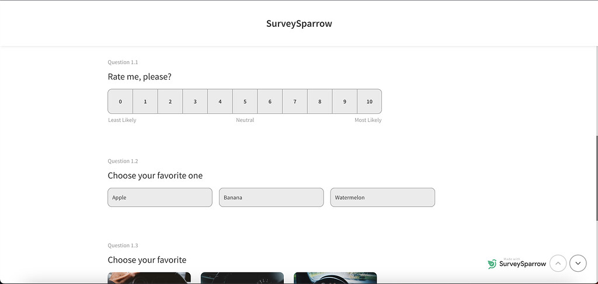The image size is (598, 284).
Task: Click the page's vertical scrollbar
Action: [x=596, y=175]
